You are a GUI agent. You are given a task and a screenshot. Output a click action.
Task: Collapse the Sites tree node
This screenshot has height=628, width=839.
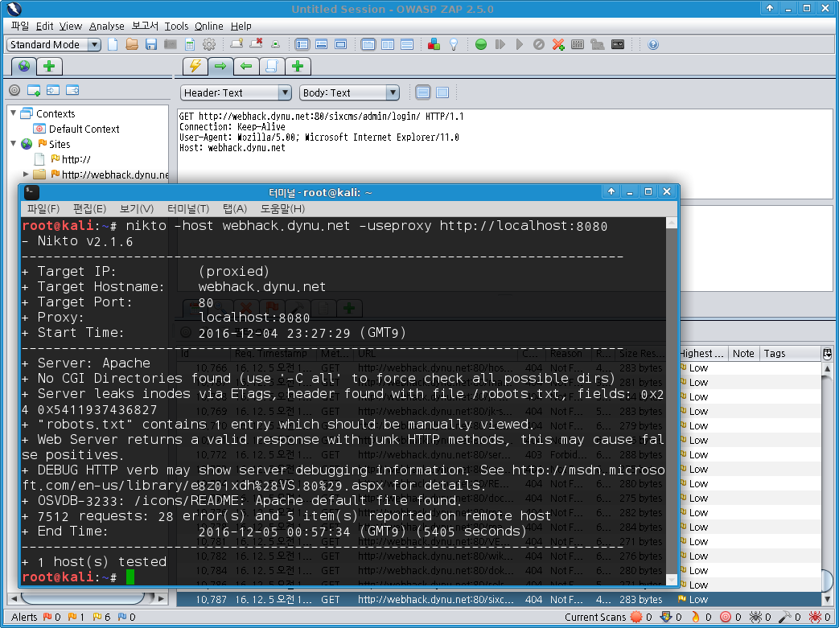(14, 143)
